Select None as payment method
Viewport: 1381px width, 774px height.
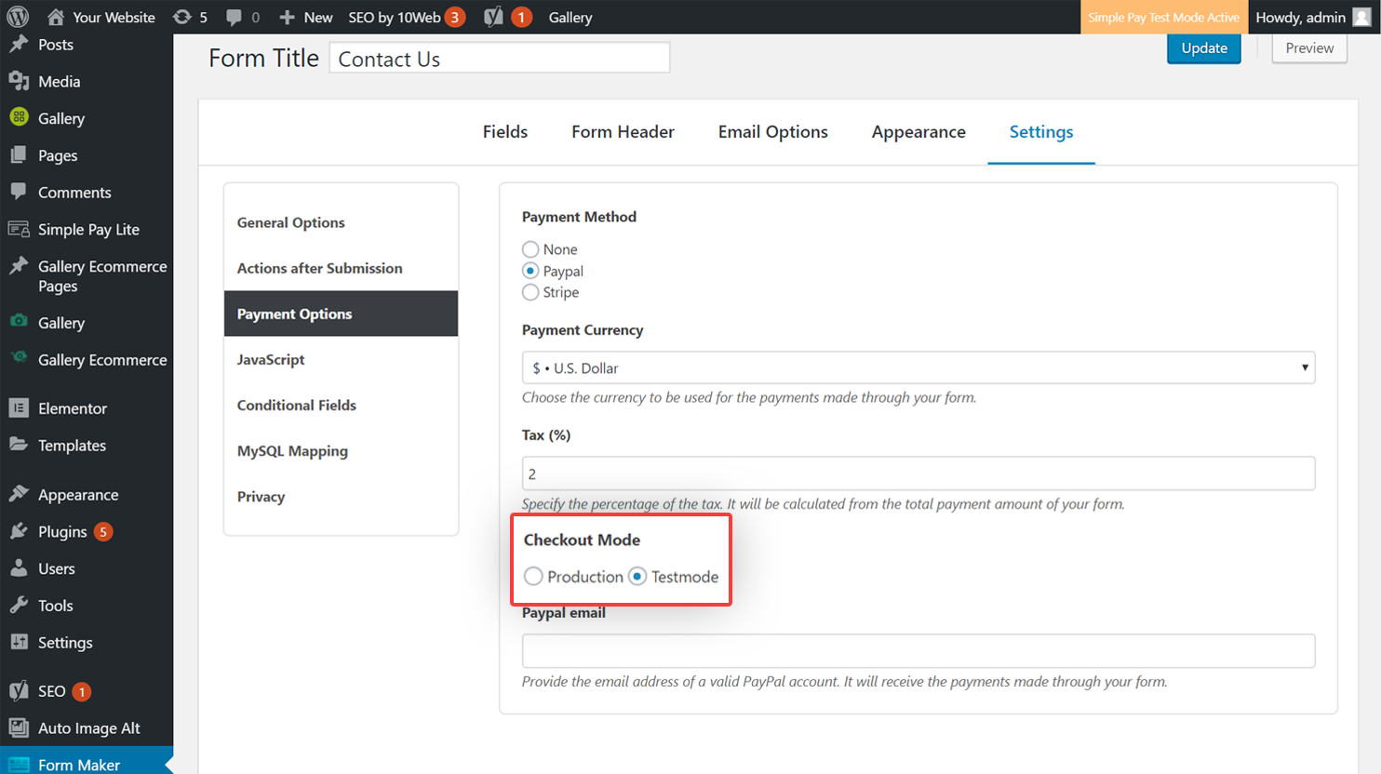[x=530, y=249]
